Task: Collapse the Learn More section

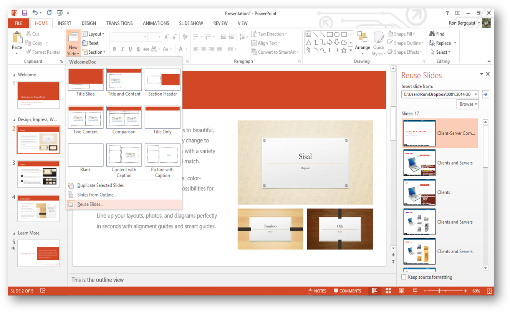Action: click(x=15, y=233)
